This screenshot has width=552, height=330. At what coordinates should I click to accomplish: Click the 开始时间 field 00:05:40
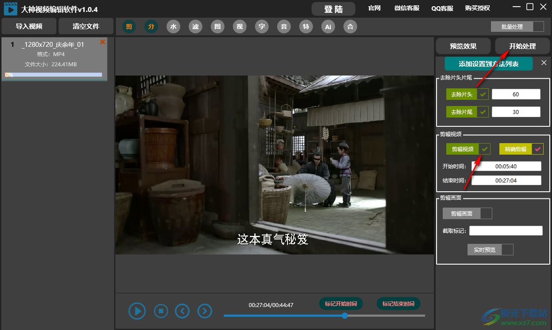click(x=506, y=166)
